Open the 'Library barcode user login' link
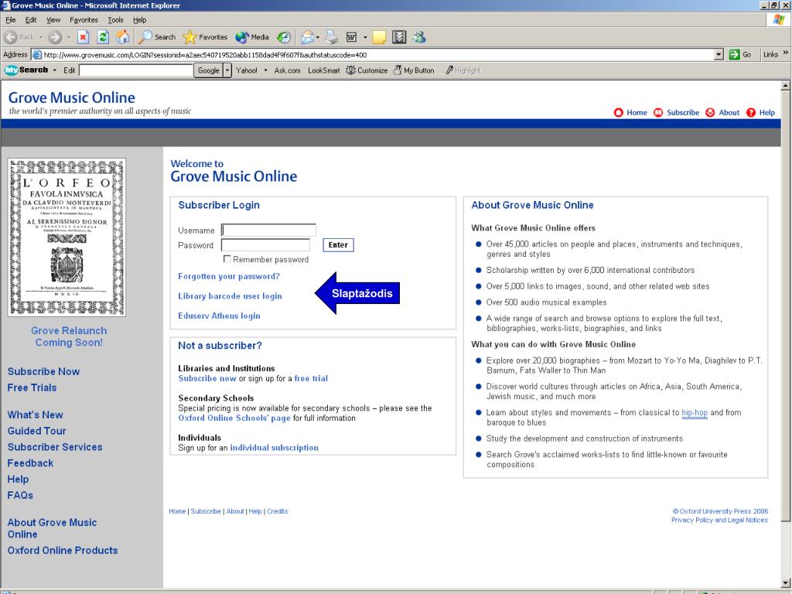This screenshot has width=792, height=594. pos(230,296)
